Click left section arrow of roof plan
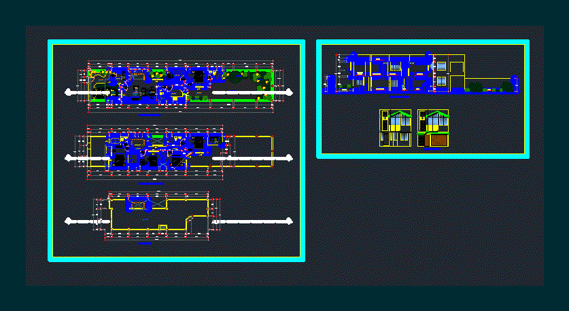 coord(68,221)
